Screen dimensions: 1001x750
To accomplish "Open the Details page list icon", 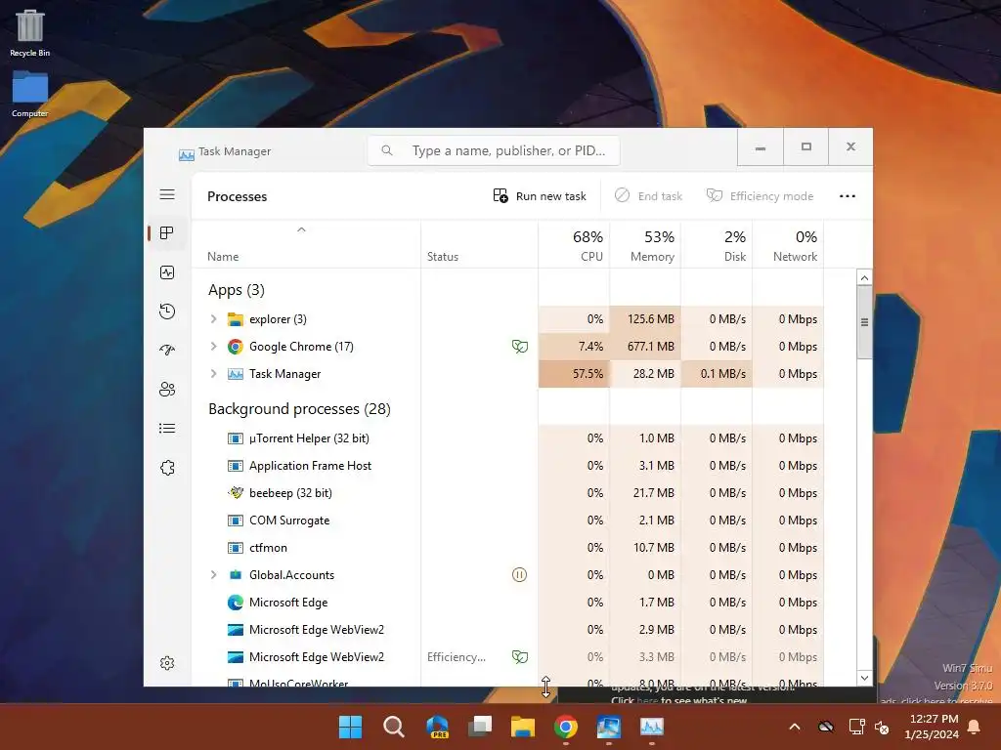I will pyautogui.click(x=167, y=429).
